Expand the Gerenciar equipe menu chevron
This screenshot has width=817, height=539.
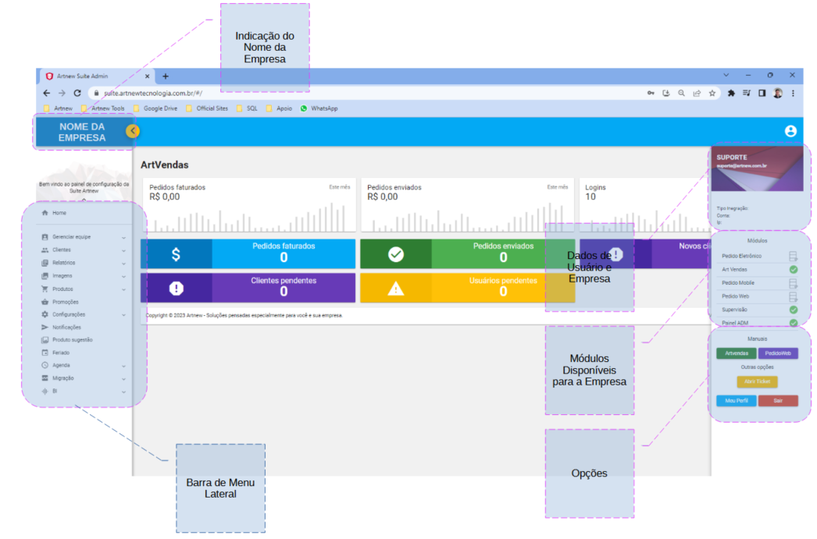123,237
